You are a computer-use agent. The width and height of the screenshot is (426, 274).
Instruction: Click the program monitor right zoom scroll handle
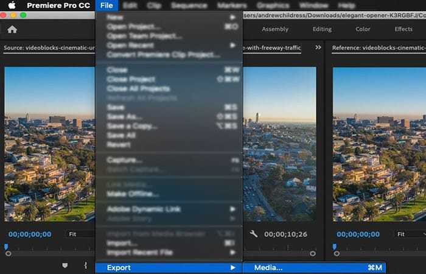313,254
